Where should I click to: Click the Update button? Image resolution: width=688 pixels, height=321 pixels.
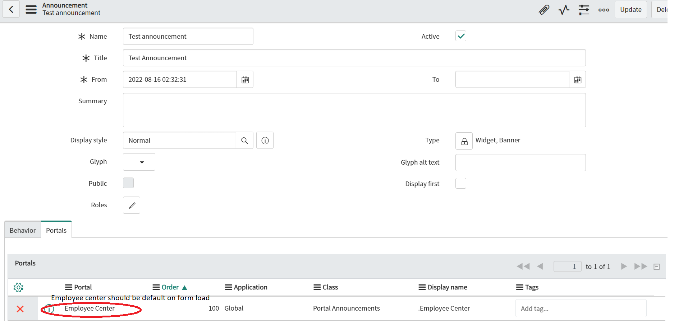(631, 10)
